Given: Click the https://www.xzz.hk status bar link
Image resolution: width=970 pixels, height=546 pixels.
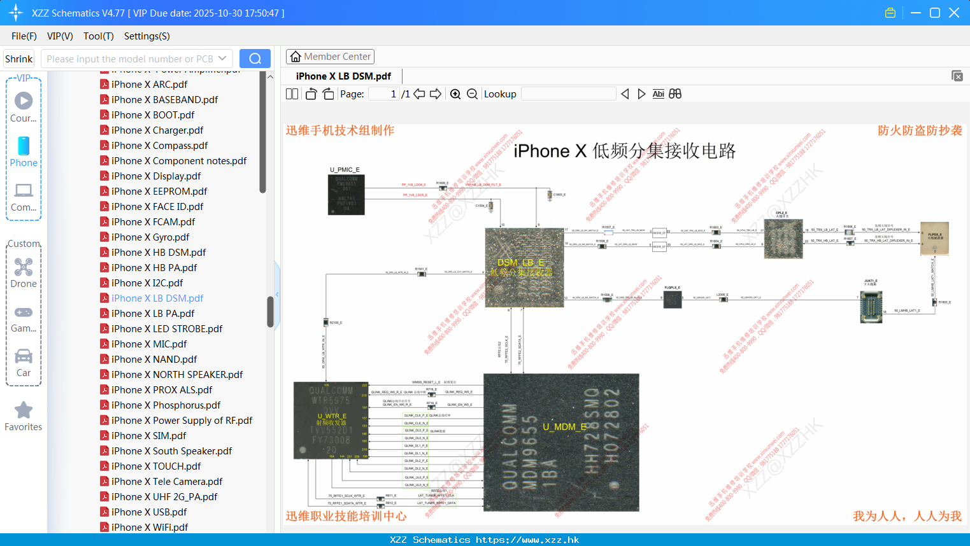Looking at the screenshot, I should click(527, 540).
